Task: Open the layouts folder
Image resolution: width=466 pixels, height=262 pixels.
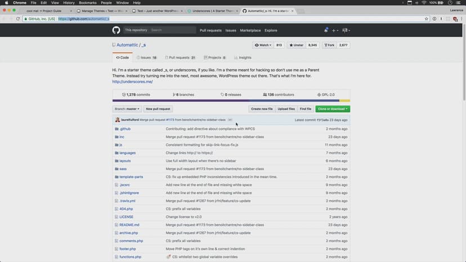Action: pyautogui.click(x=125, y=161)
